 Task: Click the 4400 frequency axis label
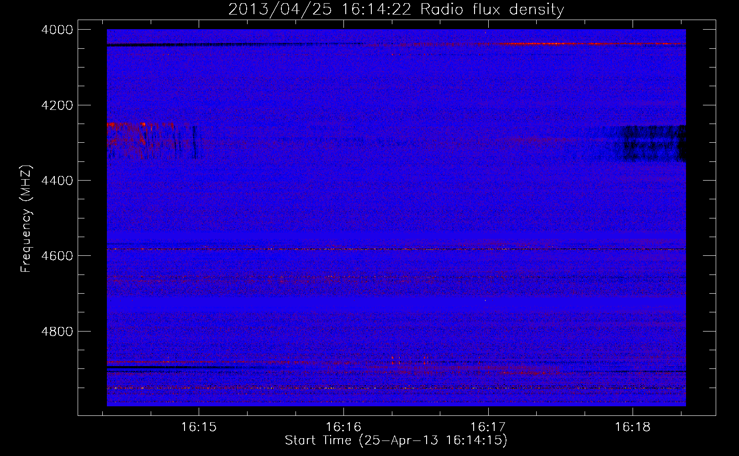pos(57,181)
